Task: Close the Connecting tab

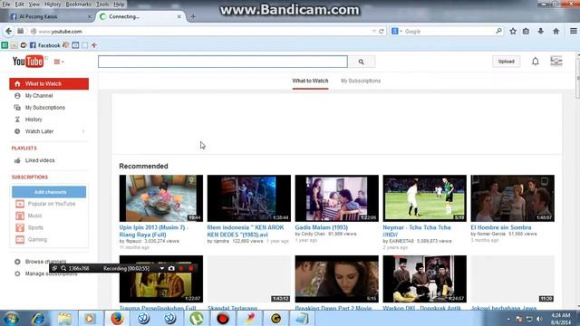Action: click(179, 16)
